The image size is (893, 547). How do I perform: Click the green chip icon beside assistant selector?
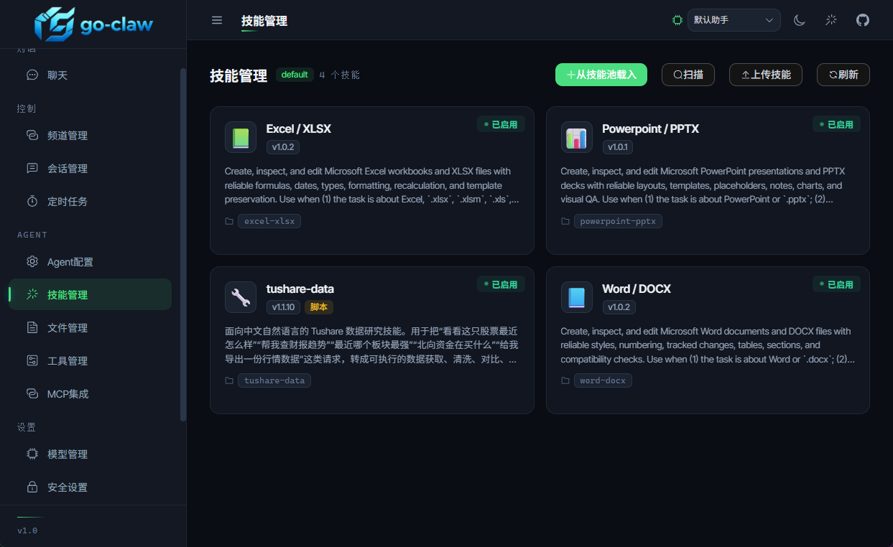point(677,20)
